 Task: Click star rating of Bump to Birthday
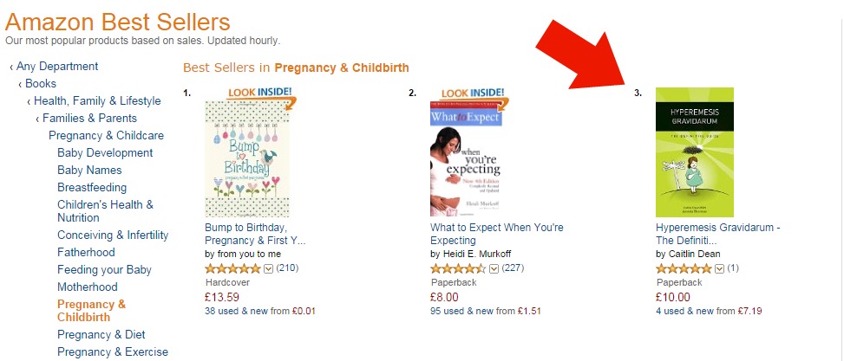232,268
